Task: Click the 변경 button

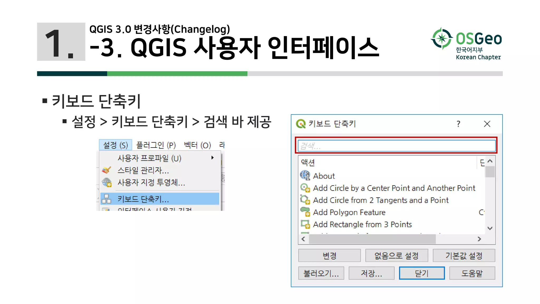Action: click(x=329, y=255)
